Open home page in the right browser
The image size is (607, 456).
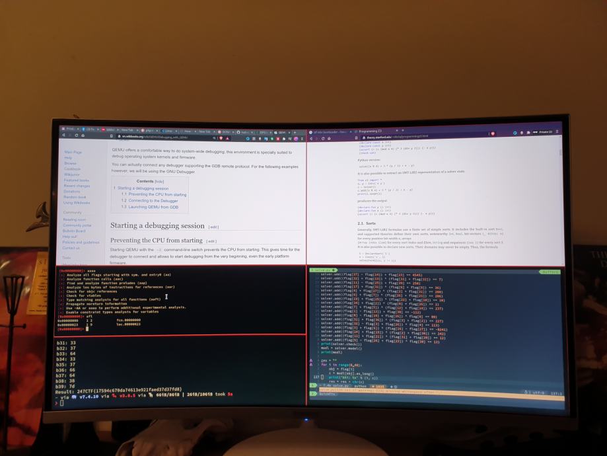pos(329,138)
